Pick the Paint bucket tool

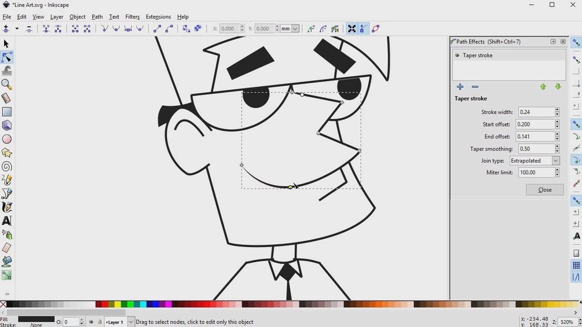[x=7, y=262]
